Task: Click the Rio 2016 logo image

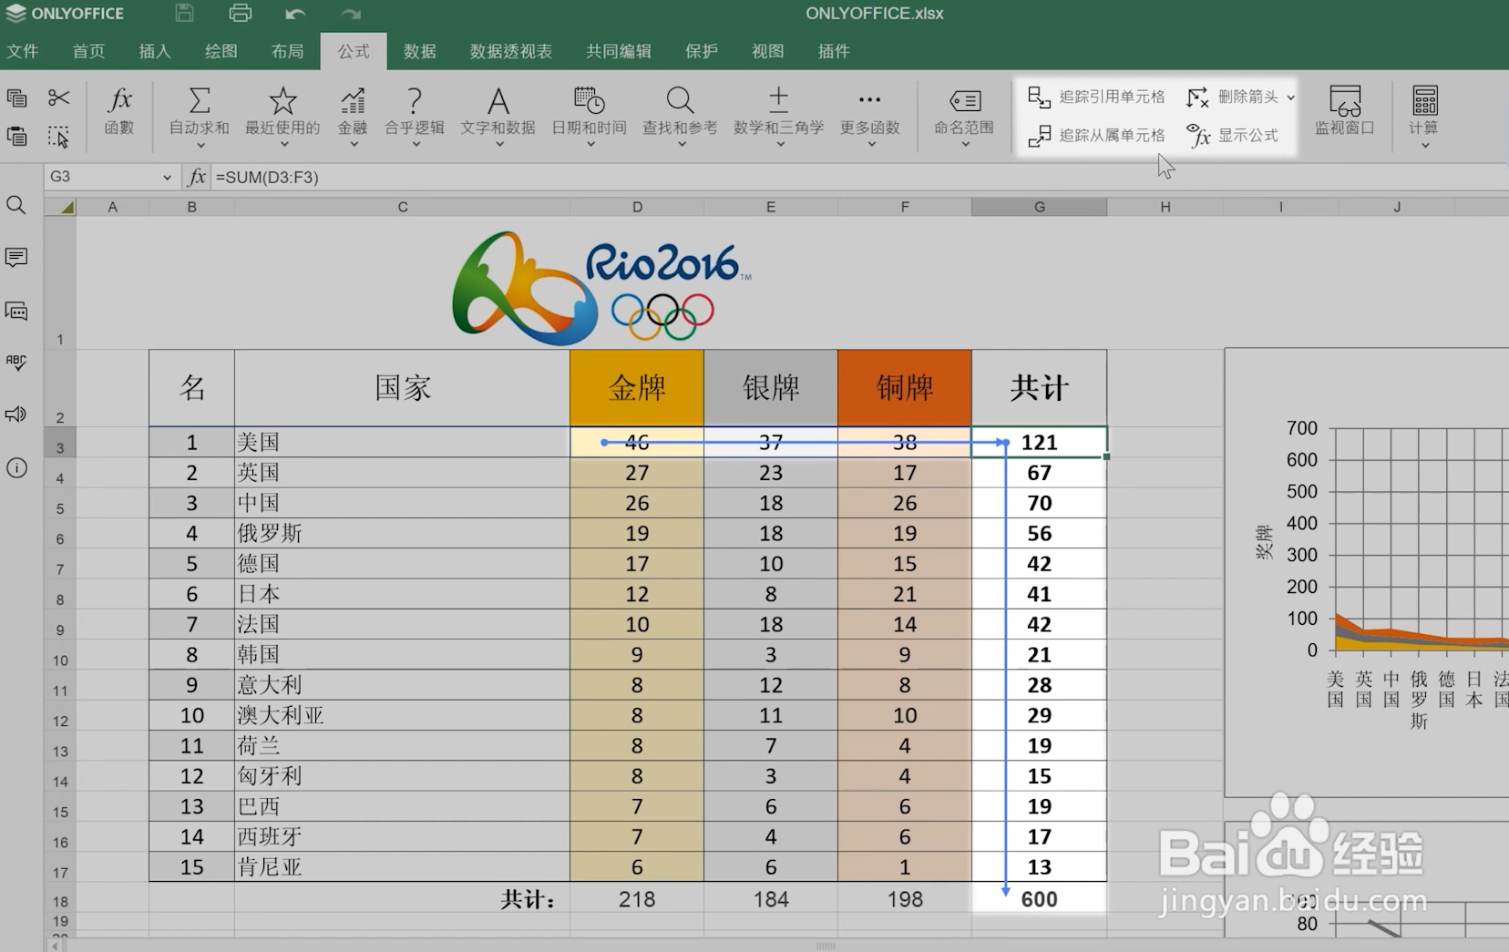Action: click(x=601, y=287)
